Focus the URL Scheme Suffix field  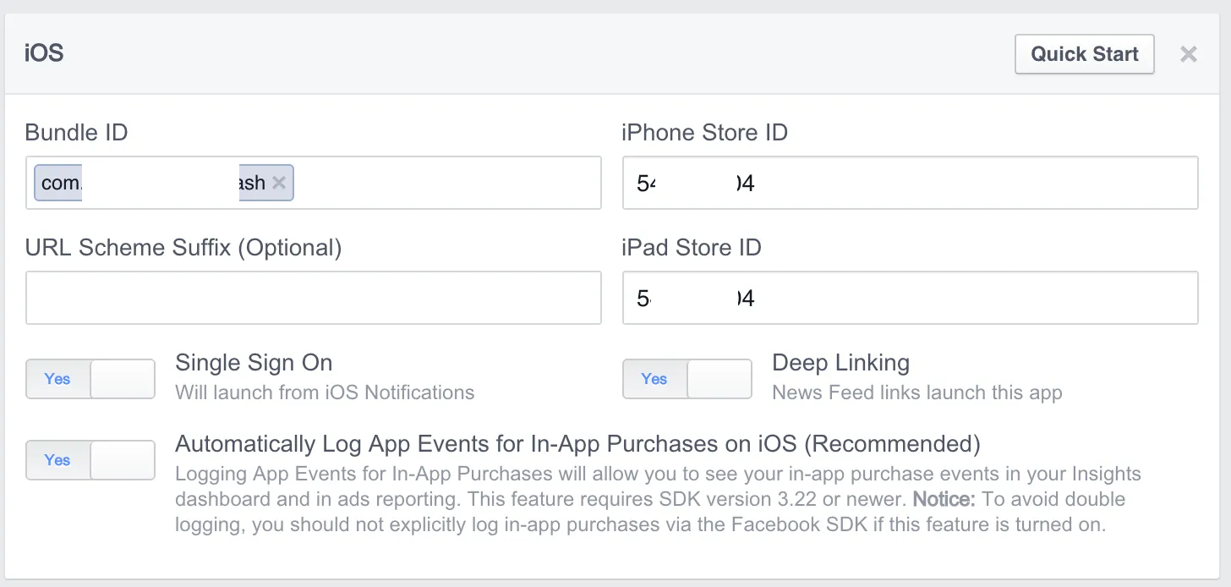[x=313, y=298]
